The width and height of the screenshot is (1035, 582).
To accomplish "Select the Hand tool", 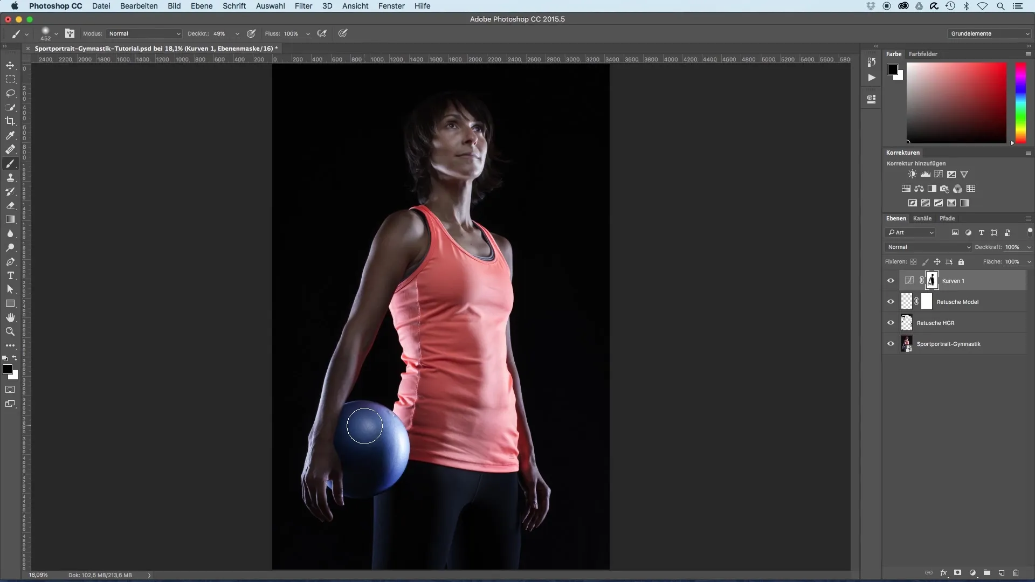I will click(10, 317).
